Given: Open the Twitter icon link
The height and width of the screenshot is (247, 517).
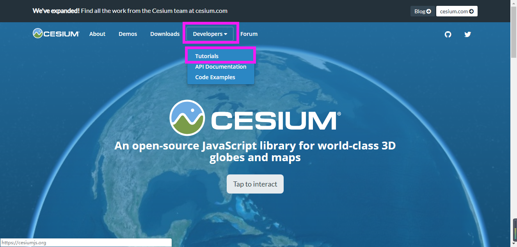Looking at the screenshot, I should click(468, 34).
